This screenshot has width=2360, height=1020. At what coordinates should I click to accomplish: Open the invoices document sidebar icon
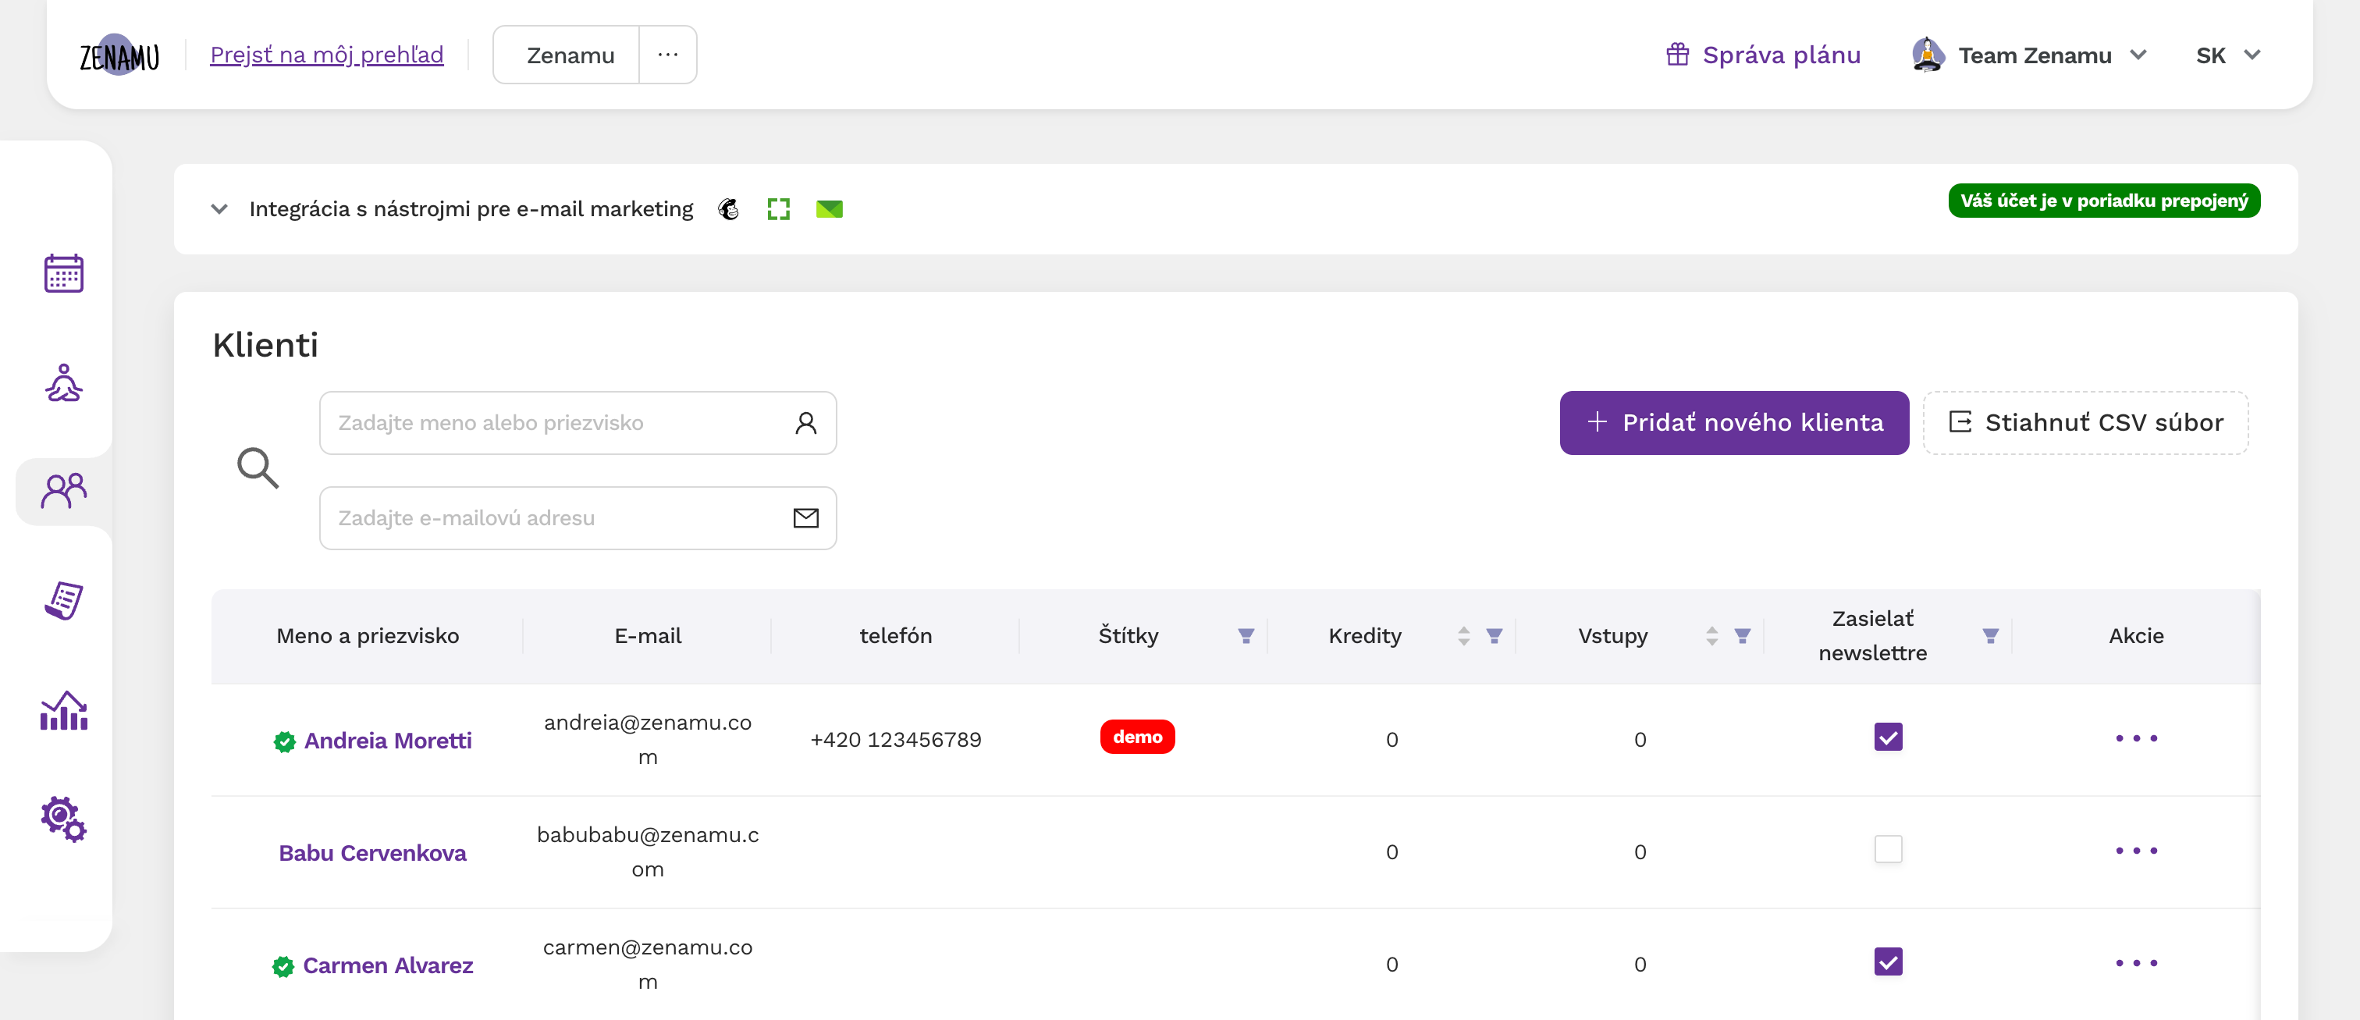point(64,600)
